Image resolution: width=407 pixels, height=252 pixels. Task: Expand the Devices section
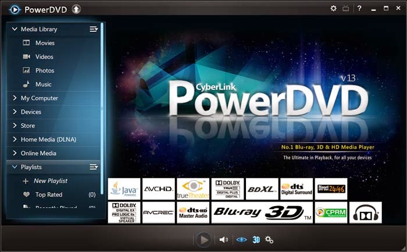click(x=15, y=111)
